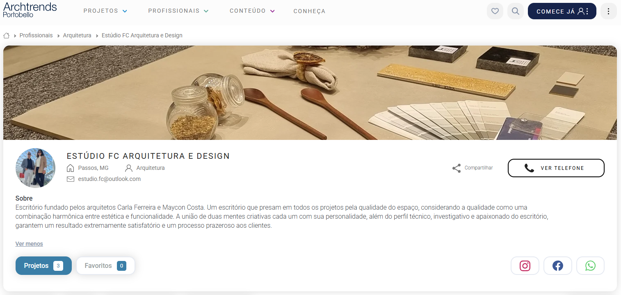Select the Projetos tab
Image resolution: width=621 pixels, height=295 pixels.
(43, 266)
